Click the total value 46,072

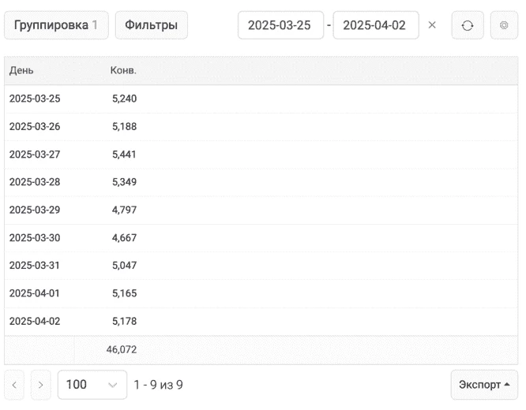pos(122,350)
